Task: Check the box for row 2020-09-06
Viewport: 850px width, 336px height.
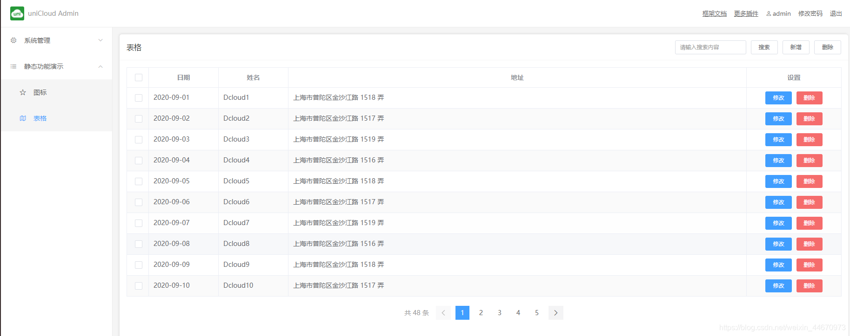Action: (139, 202)
